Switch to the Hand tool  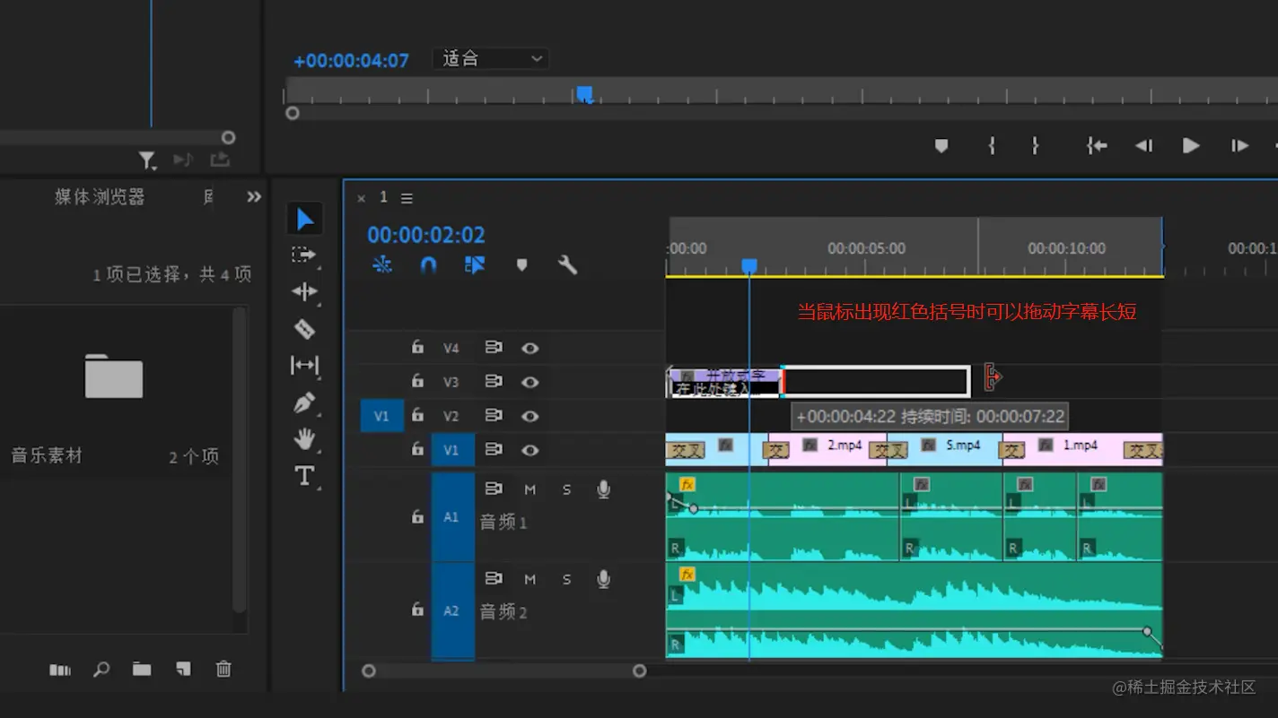(x=304, y=438)
